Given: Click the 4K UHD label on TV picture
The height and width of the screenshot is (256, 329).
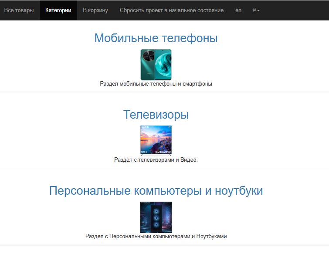Looking at the screenshot, I should click(145, 152).
